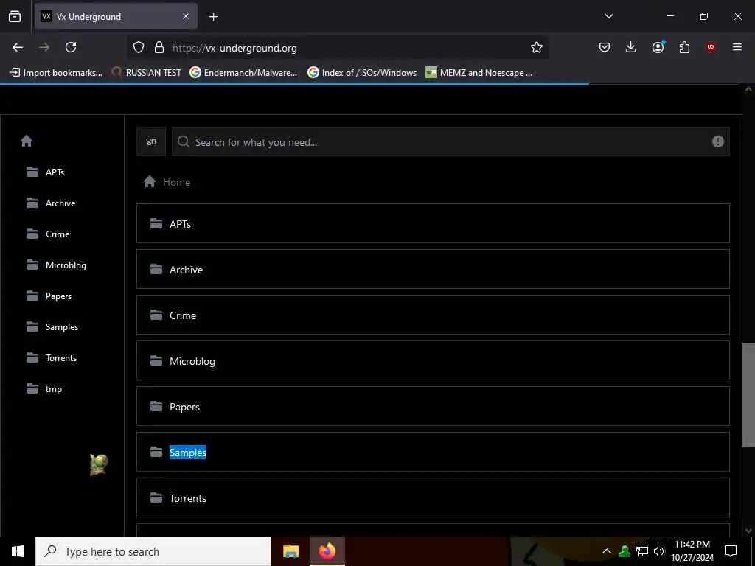Open the extensions puzzle icon
Image resolution: width=755 pixels, height=566 pixels.
click(684, 47)
